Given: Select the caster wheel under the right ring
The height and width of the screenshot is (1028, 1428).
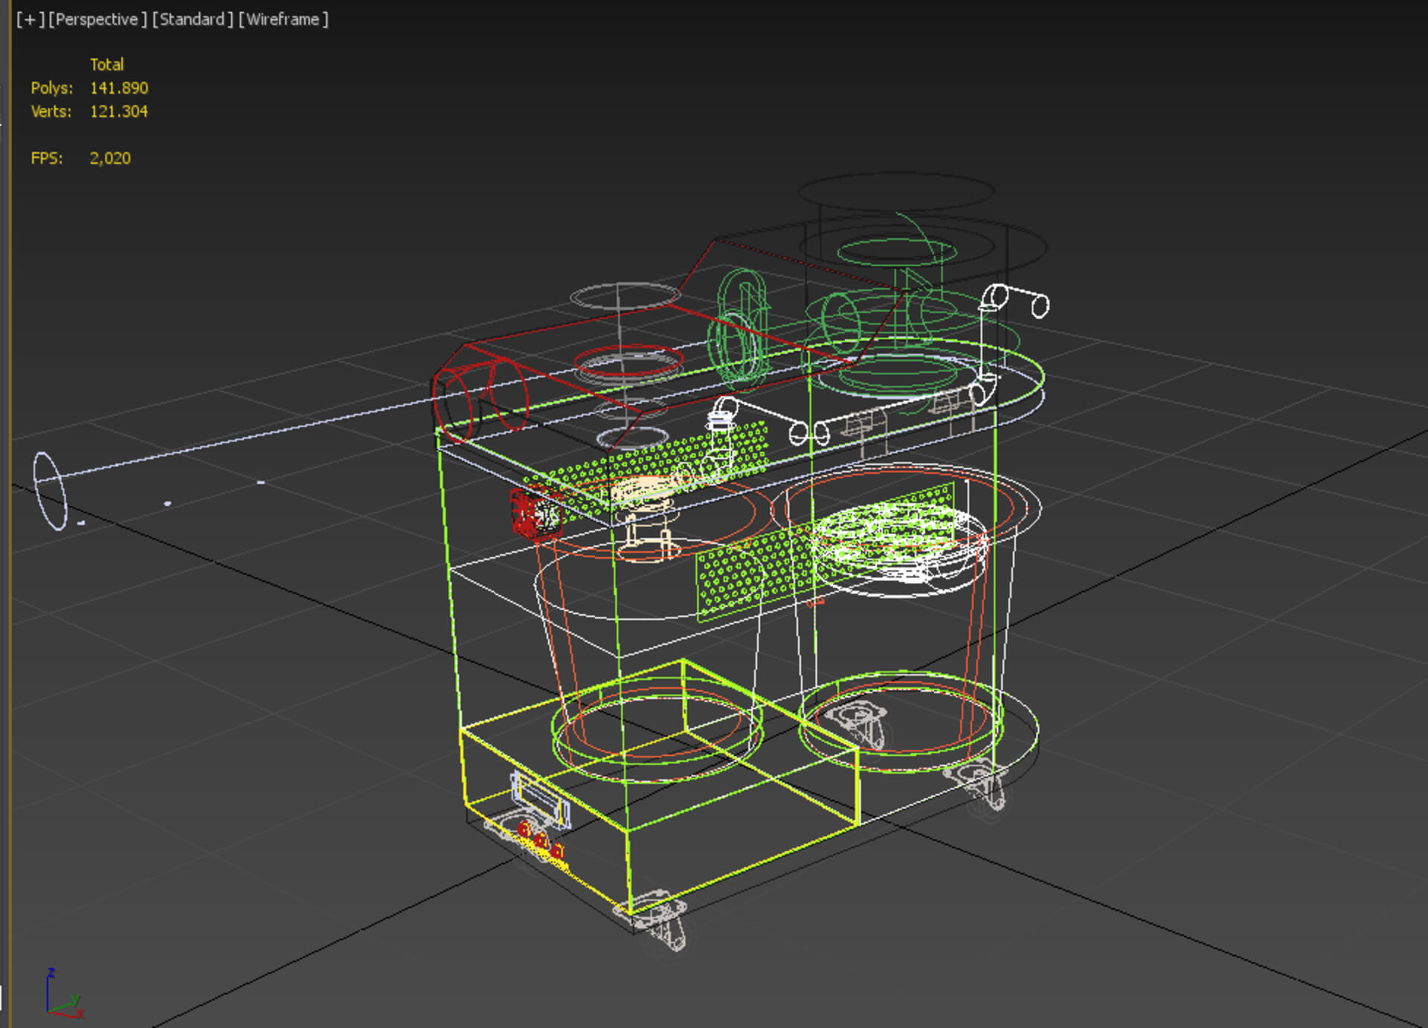Looking at the screenshot, I should (x=859, y=725).
